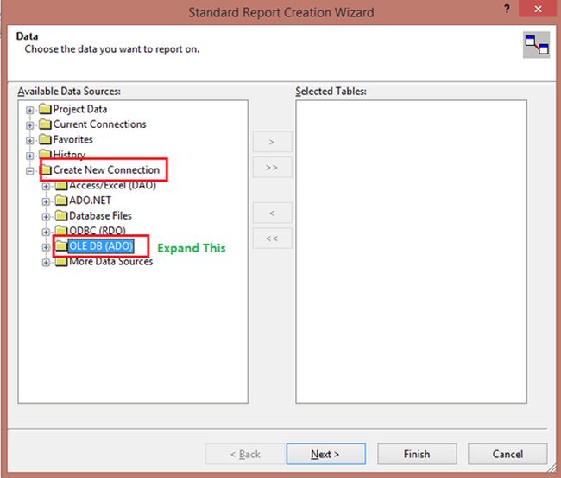
Task: Select ODBC (RDO) label
Action: [x=98, y=231]
